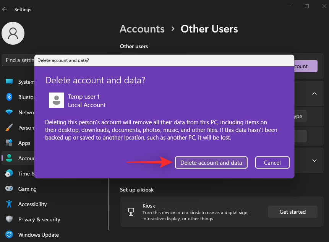Minimize the Settings window
This screenshot has height=242, width=329.
(289, 6)
